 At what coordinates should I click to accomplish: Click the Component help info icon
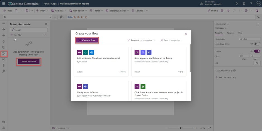[228, 24]
